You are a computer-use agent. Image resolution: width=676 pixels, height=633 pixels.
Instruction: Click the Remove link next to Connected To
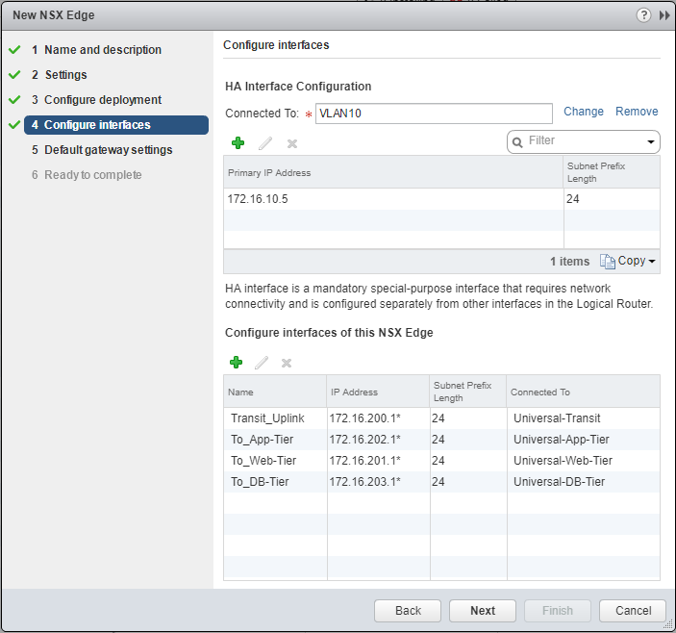[x=637, y=112]
